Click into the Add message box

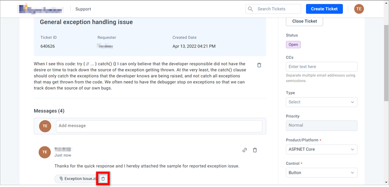pyautogui.click(x=159, y=126)
